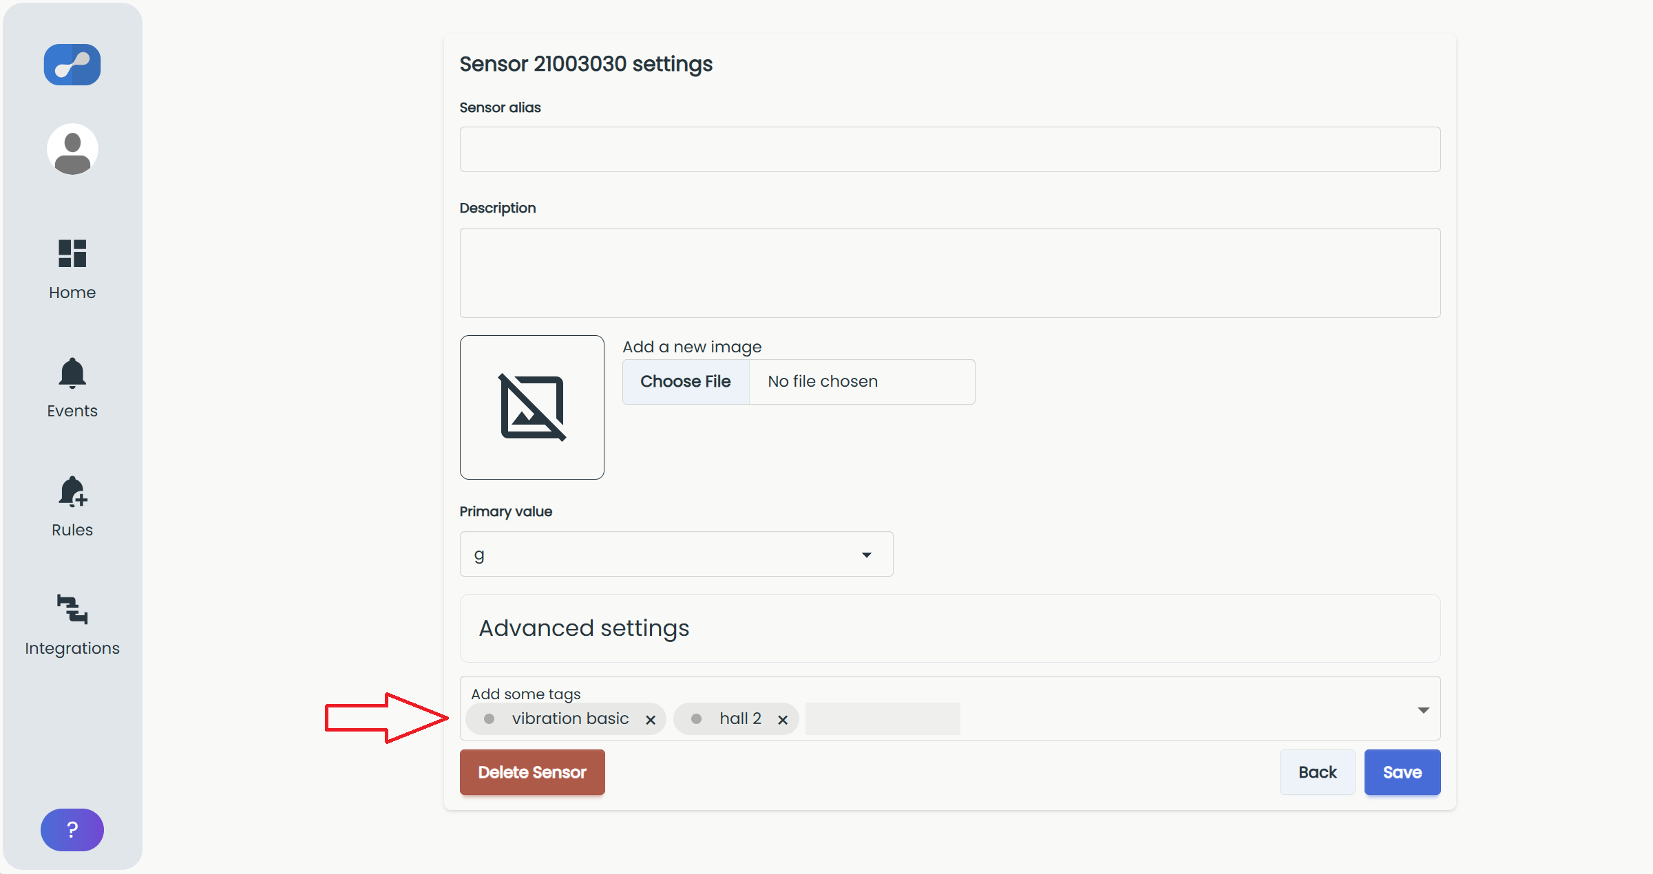Image resolution: width=1653 pixels, height=874 pixels.
Task: Open the user profile avatar
Action: pyautogui.click(x=72, y=149)
